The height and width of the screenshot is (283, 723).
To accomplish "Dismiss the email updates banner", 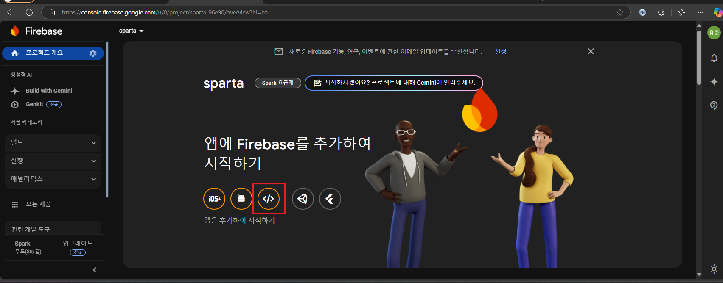I will click(591, 51).
